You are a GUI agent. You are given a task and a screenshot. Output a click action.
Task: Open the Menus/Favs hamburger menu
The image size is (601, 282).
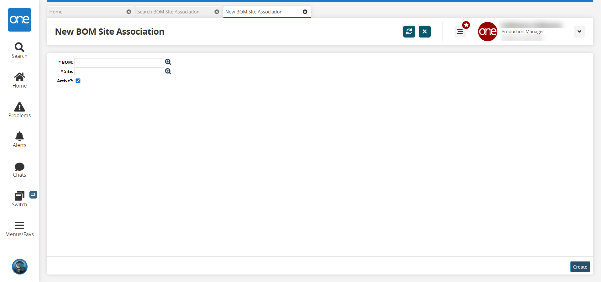[x=19, y=229]
